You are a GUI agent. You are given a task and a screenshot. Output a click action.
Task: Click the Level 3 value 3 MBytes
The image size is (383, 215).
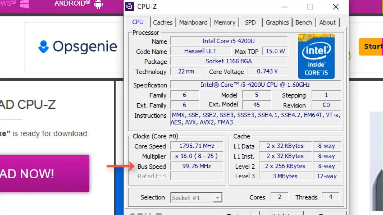(285, 176)
